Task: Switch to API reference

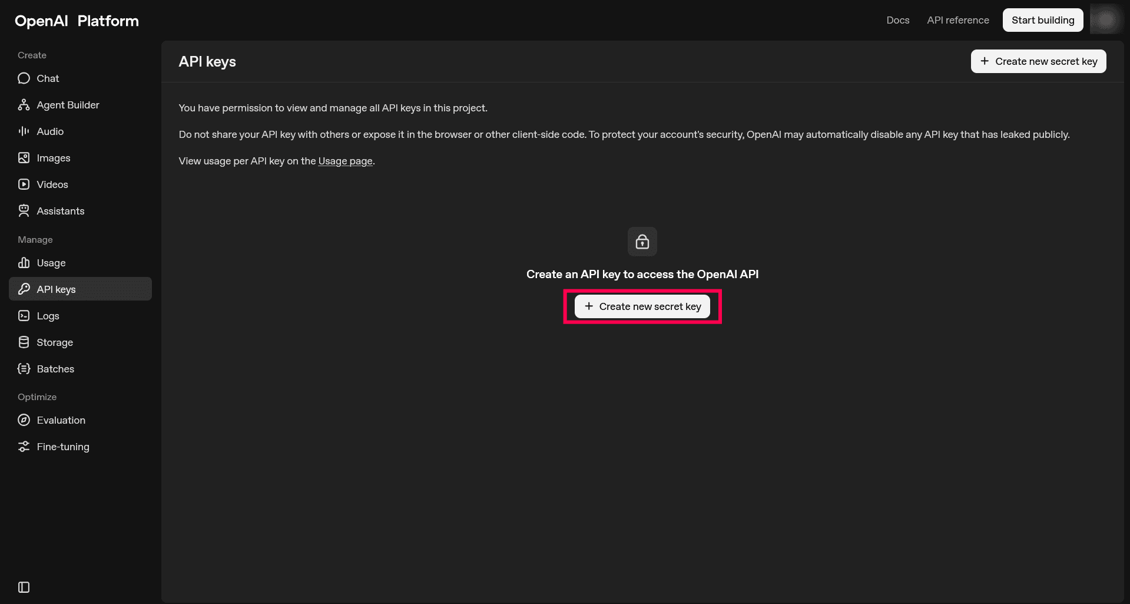Action: 957,19
